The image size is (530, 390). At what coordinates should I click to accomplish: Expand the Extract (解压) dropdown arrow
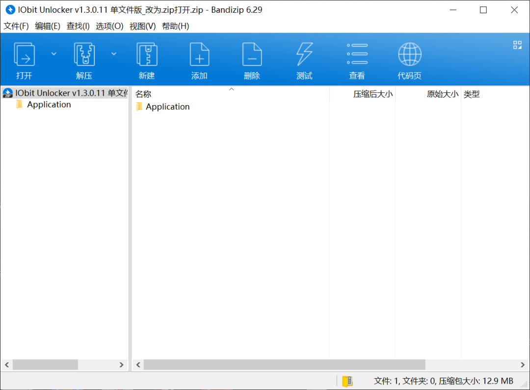click(x=114, y=54)
